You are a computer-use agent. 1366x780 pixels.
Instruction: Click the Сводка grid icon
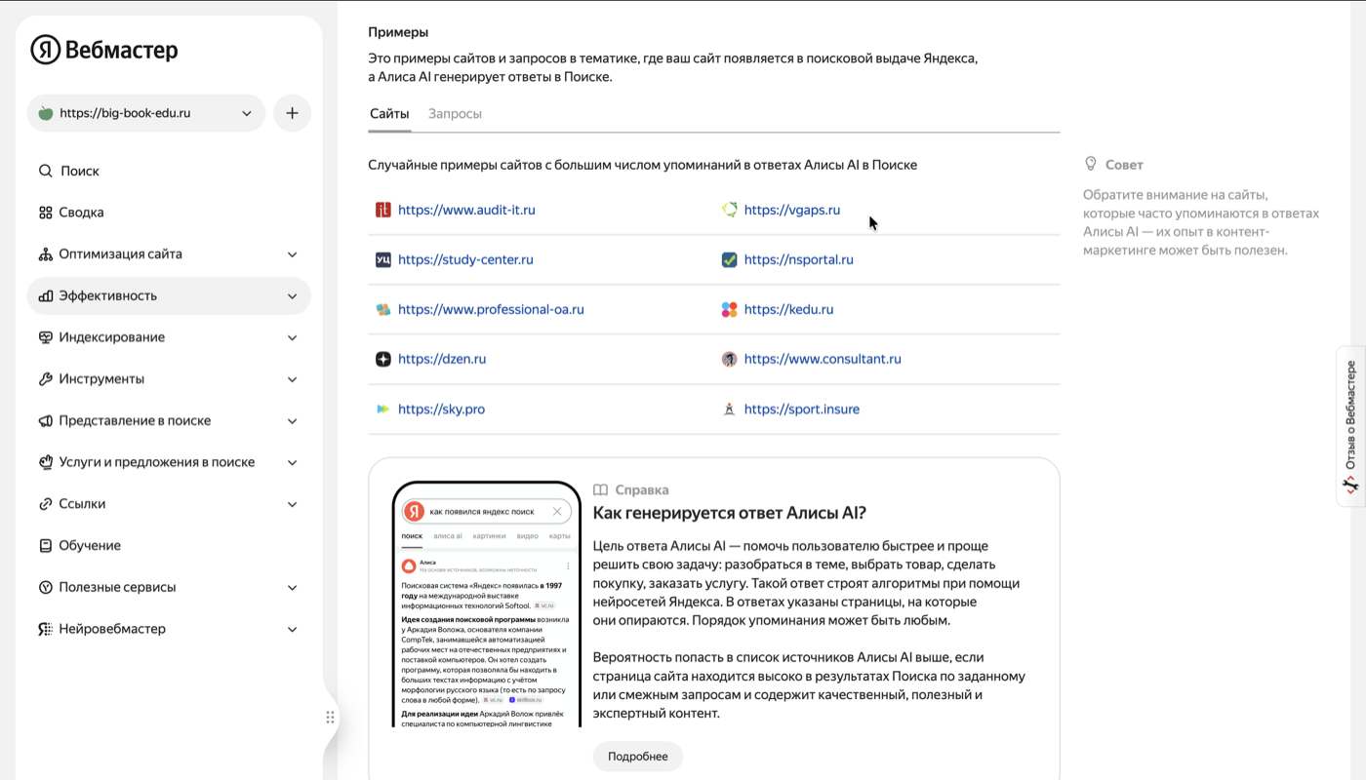point(45,213)
